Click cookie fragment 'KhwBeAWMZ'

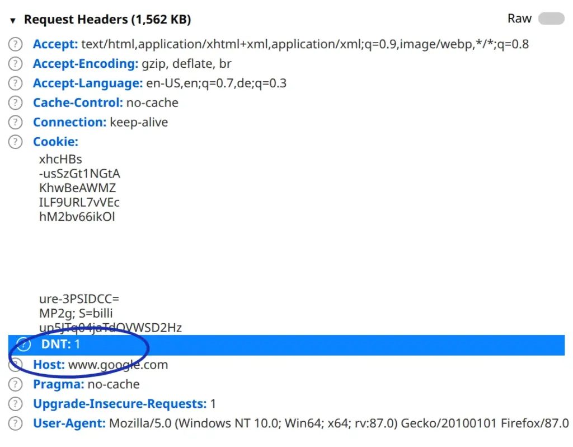pos(77,188)
